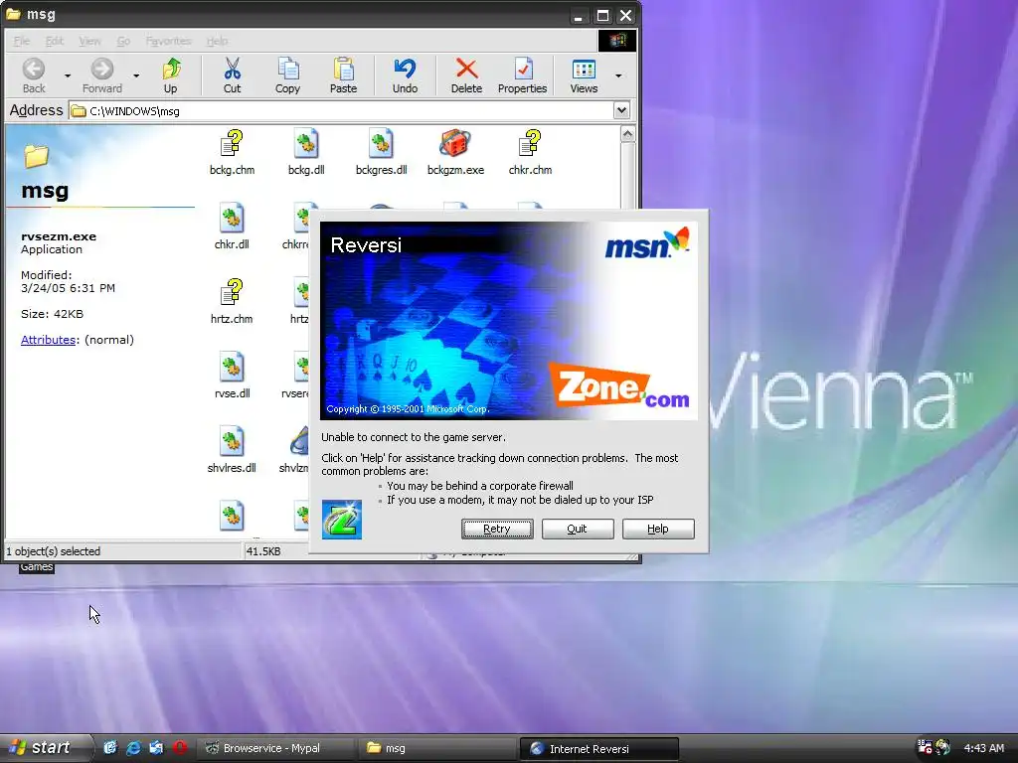Click the msg folder icon in side panel
The height and width of the screenshot is (763, 1018).
tap(37, 156)
